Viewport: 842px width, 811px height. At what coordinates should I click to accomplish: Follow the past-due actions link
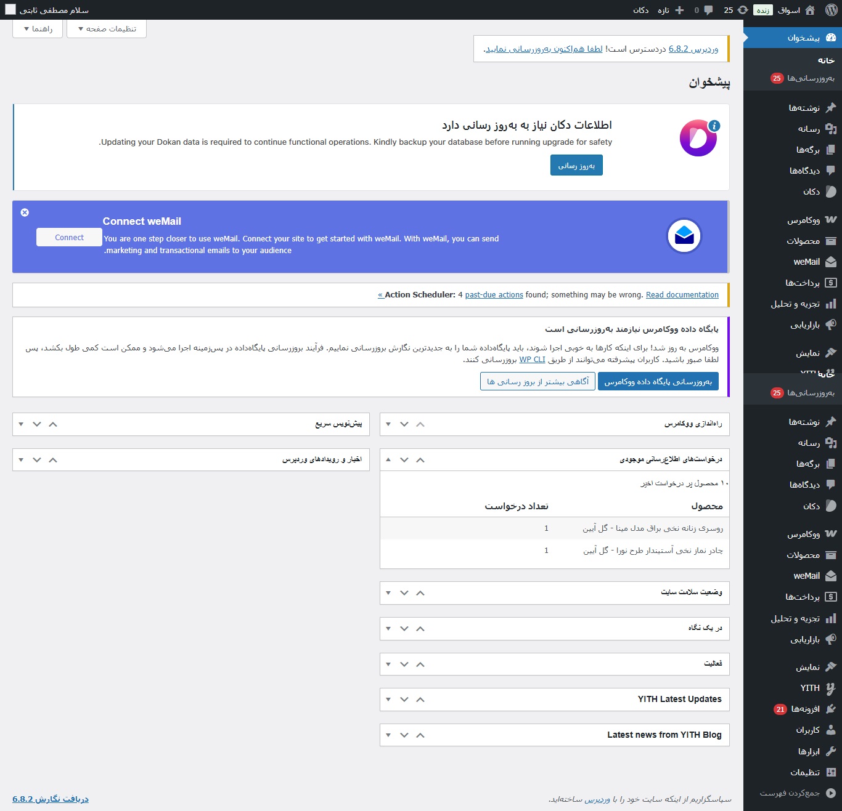(494, 294)
